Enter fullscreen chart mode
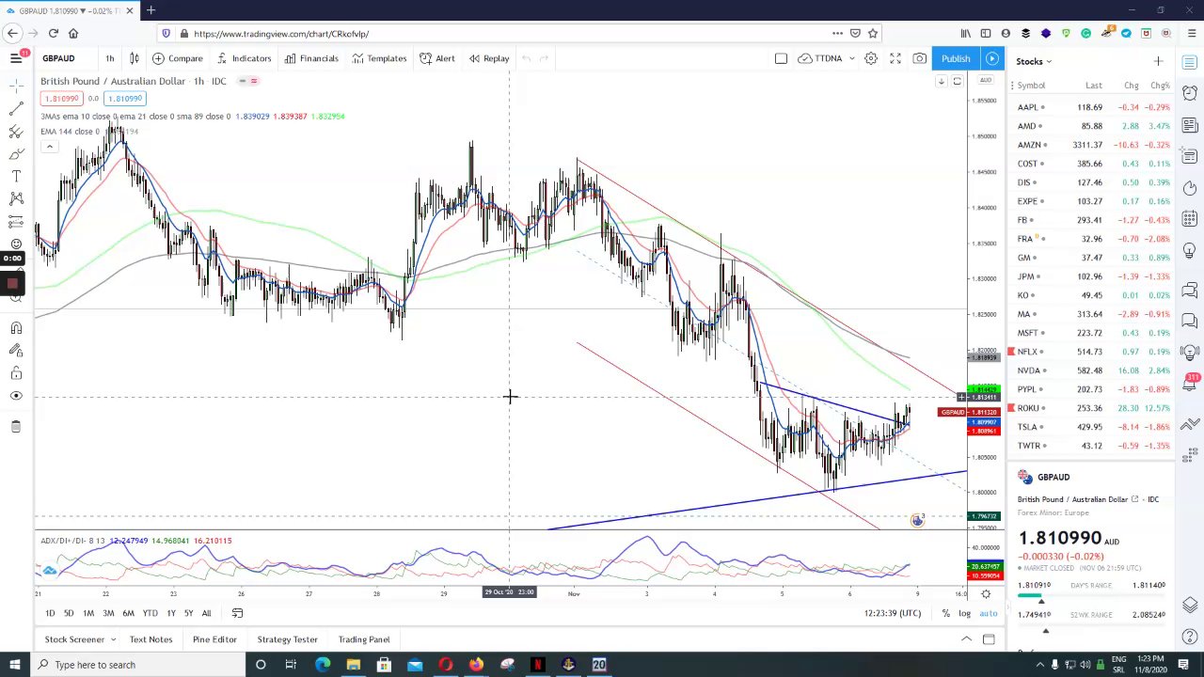The image size is (1204, 677). 895,58
